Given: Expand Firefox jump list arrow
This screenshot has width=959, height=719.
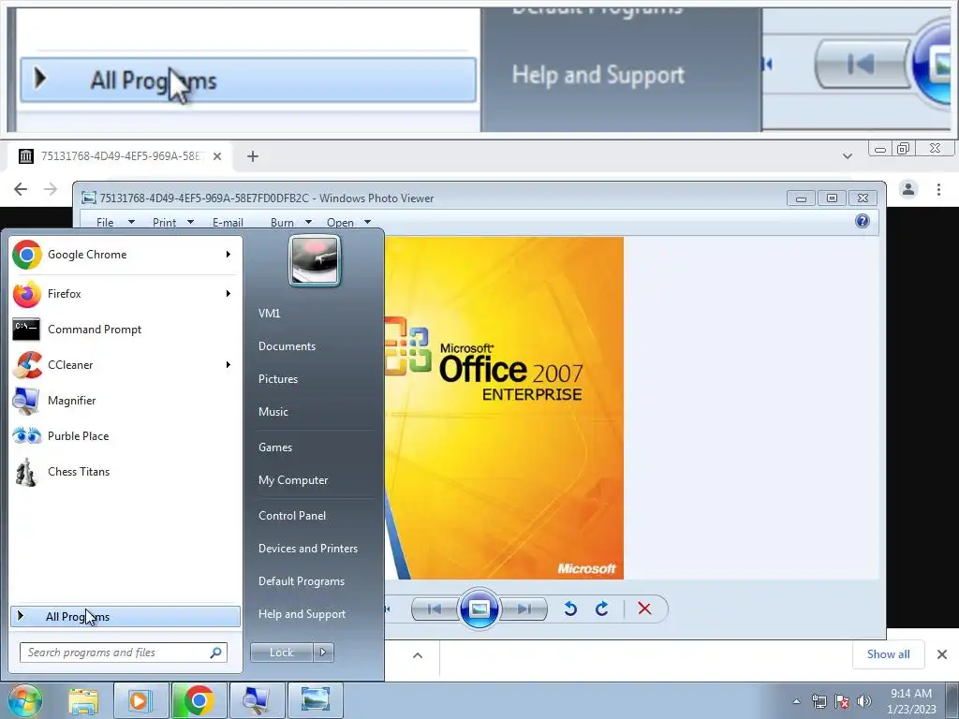Looking at the screenshot, I should (x=229, y=294).
